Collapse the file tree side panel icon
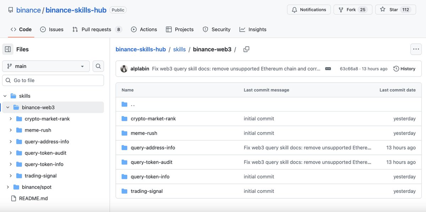This screenshot has width=426, height=212. point(8,49)
